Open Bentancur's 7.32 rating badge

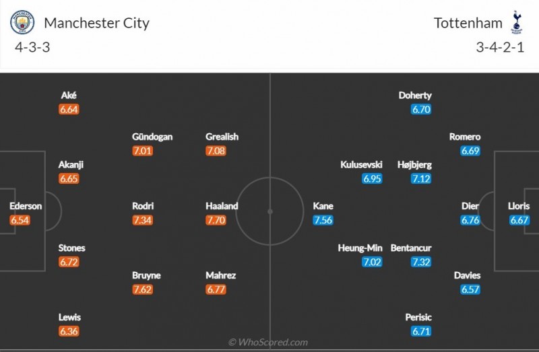420,262
